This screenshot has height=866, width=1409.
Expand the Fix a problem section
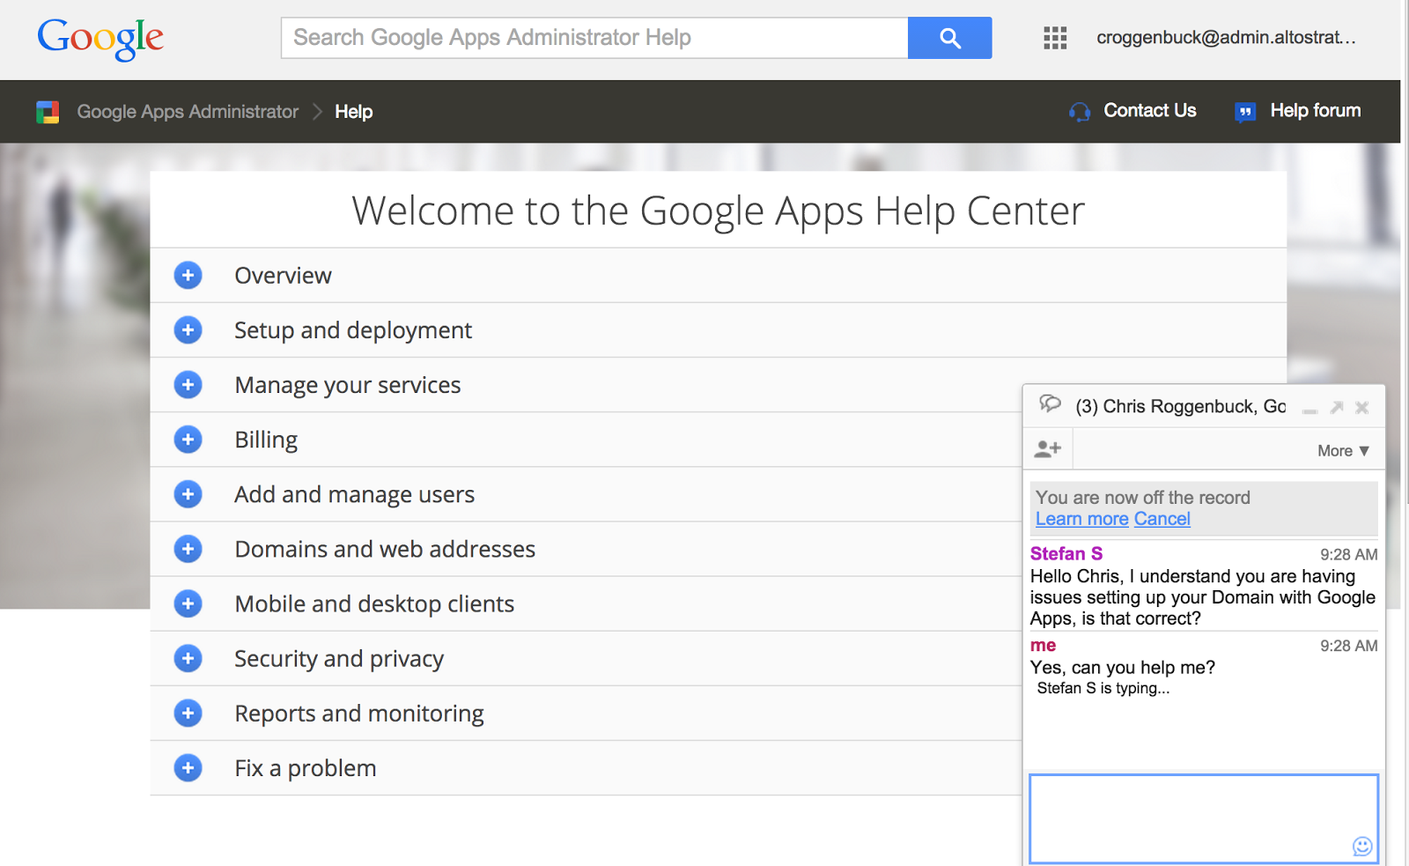(188, 768)
